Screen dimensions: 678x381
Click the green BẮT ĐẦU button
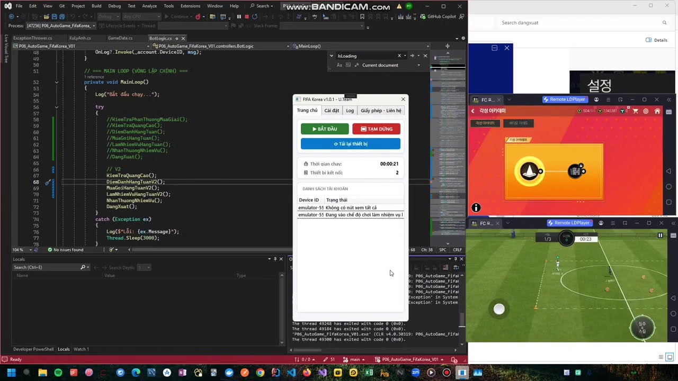click(325, 129)
